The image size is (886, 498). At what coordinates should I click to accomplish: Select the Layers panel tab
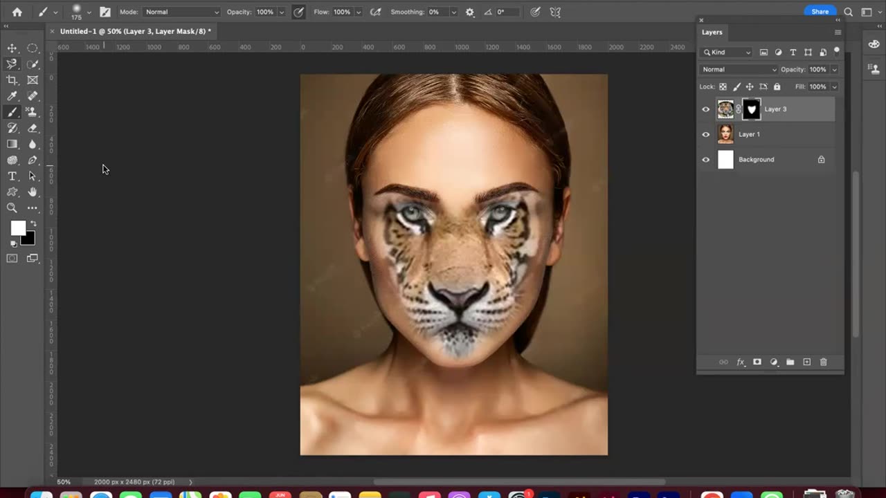pyautogui.click(x=712, y=33)
